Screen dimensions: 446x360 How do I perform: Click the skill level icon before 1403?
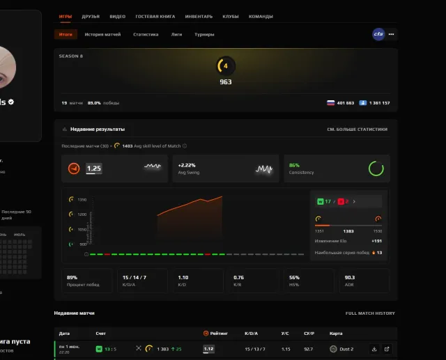pos(117,146)
